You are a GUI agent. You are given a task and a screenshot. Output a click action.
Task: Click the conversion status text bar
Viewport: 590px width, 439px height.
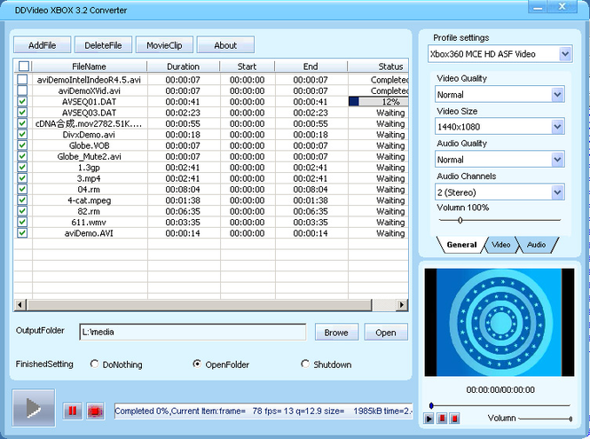click(x=264, y=411)
